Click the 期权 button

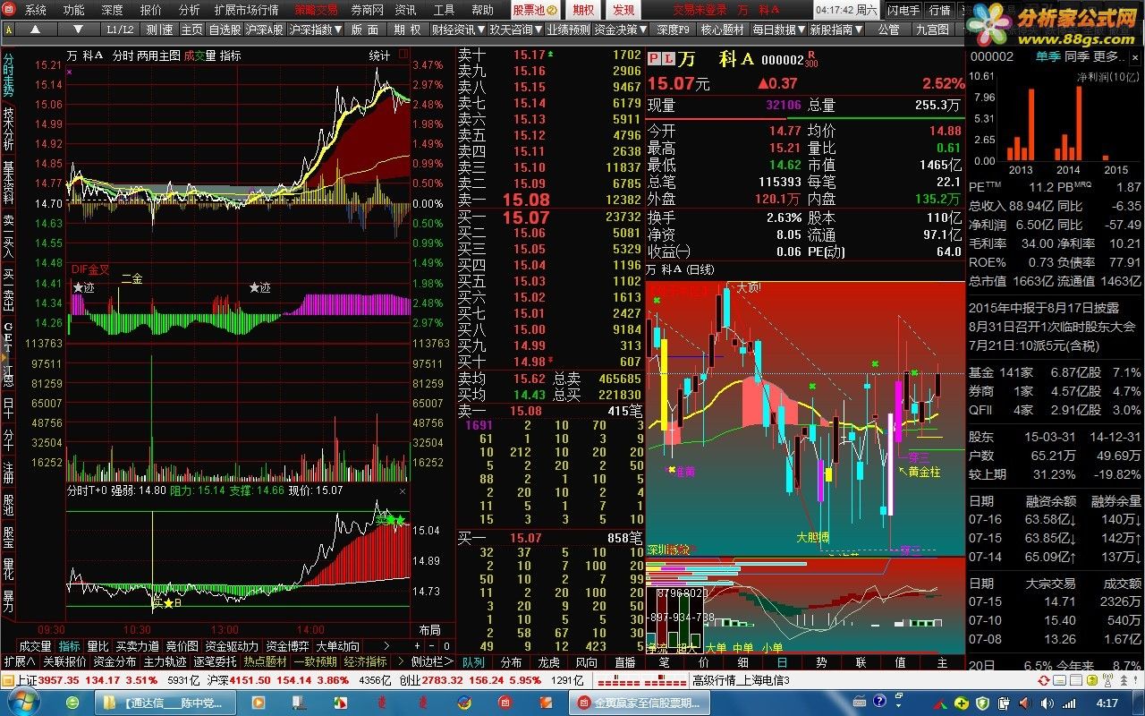point(583,10)
